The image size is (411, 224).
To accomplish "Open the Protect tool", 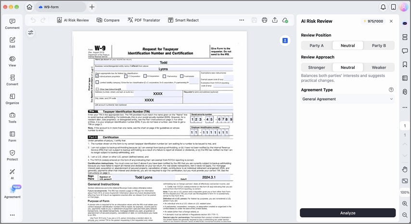I will 12,156.
